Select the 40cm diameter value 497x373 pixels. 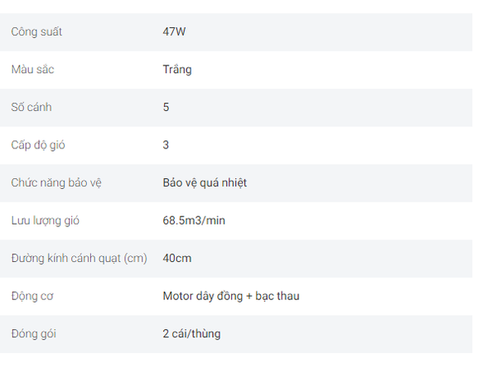pyautogui.click(x=177, y=258)
